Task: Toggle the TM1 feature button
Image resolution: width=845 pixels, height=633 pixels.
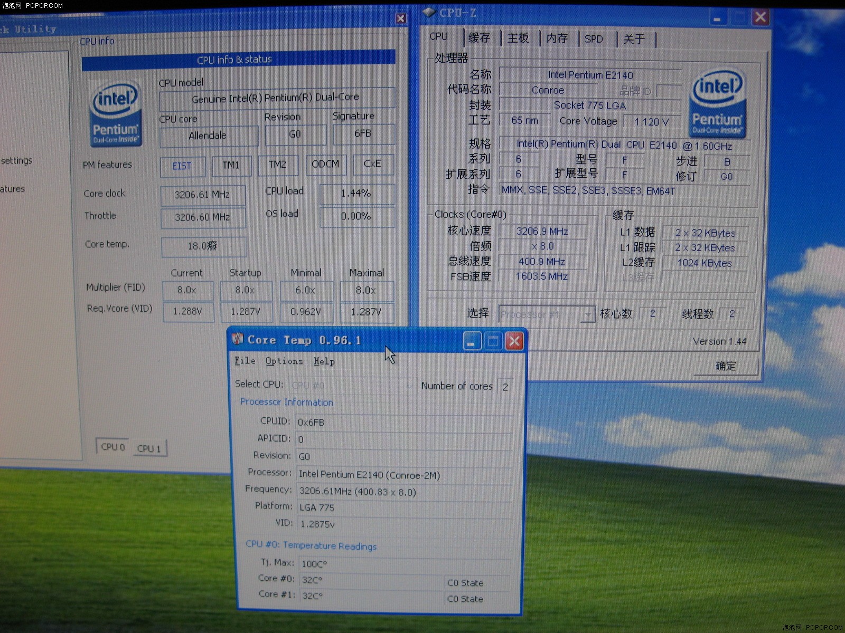Action: (231, 165)
